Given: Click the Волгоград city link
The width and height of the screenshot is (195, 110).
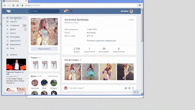Looking at the screenshot, I should click(x=91, y=33).
